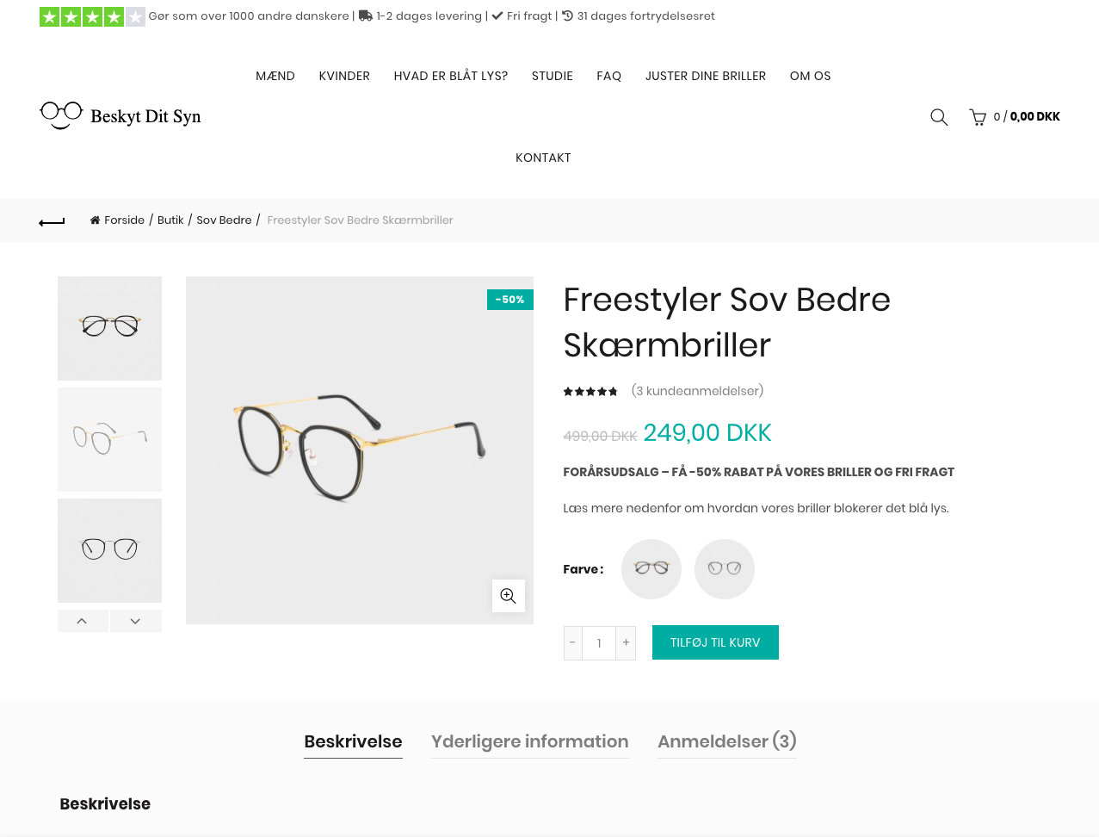Click the home icon beside Forside
Screen dimensions: 1099x837
point(95,220)
